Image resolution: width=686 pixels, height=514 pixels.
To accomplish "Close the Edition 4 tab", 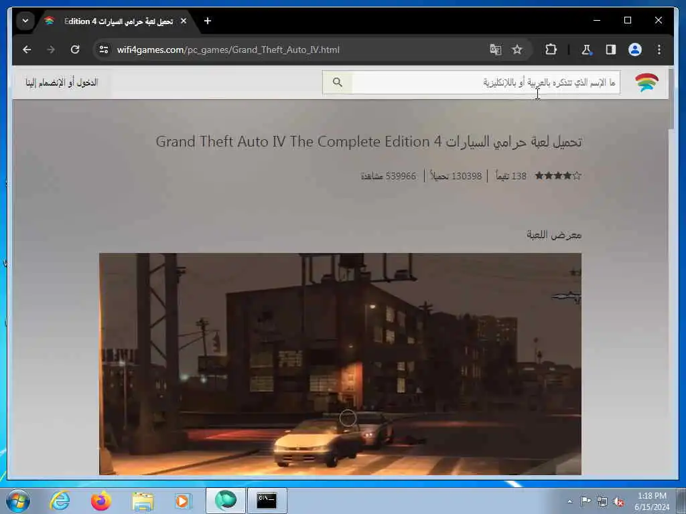I will pyautogui.click(x=184, y=21).
